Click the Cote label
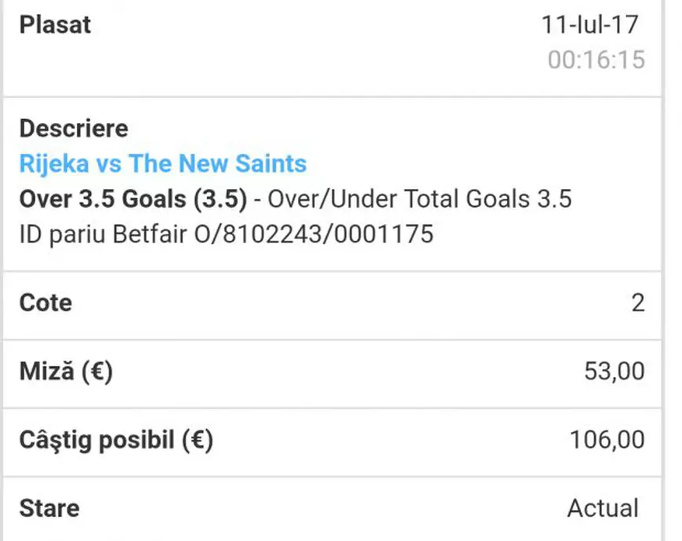682x541 pixels. pos(45,303)
